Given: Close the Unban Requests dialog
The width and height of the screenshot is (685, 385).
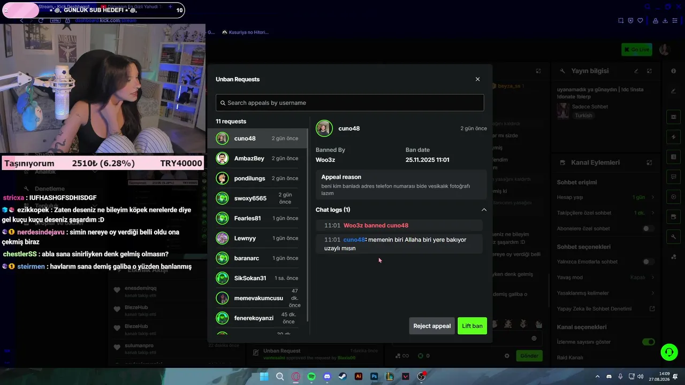Looking at the screenshot, I should click(x=478, y=79).
